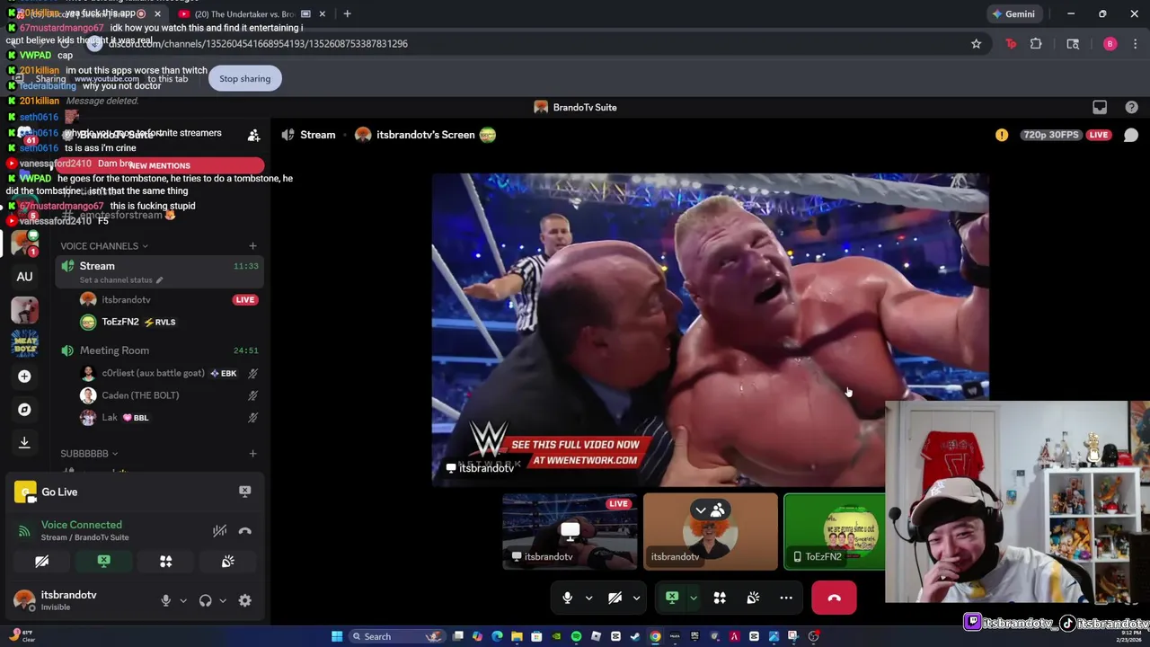Open Discord inbox icon
The height and width of the screenshot is (647, 1150).
point(1100,108)
